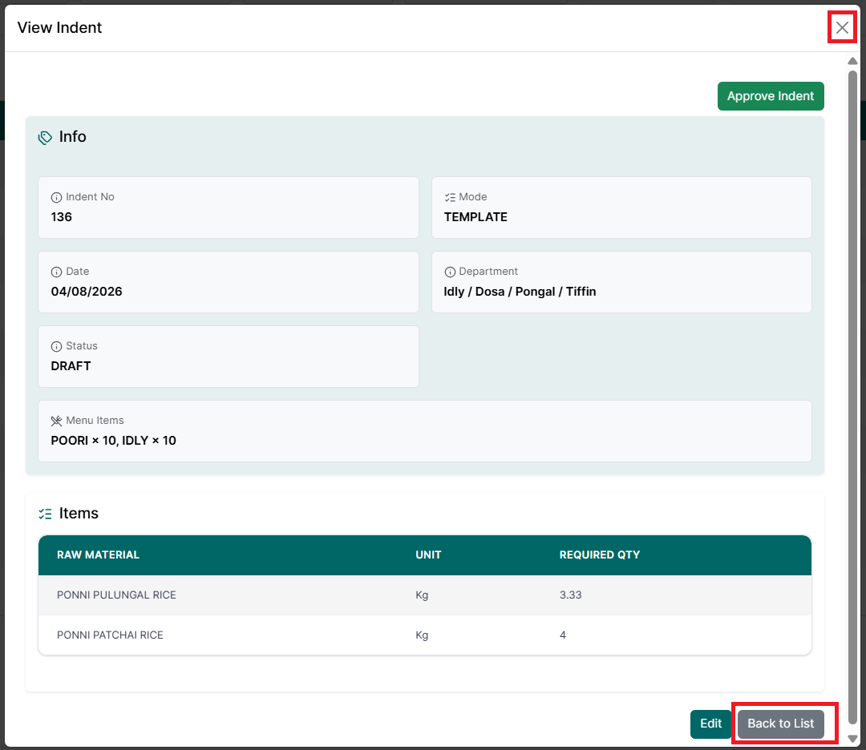The height and width of the screenshot is (750, 866).
Task: Click the UNIT column header
Action: point(428,554)
